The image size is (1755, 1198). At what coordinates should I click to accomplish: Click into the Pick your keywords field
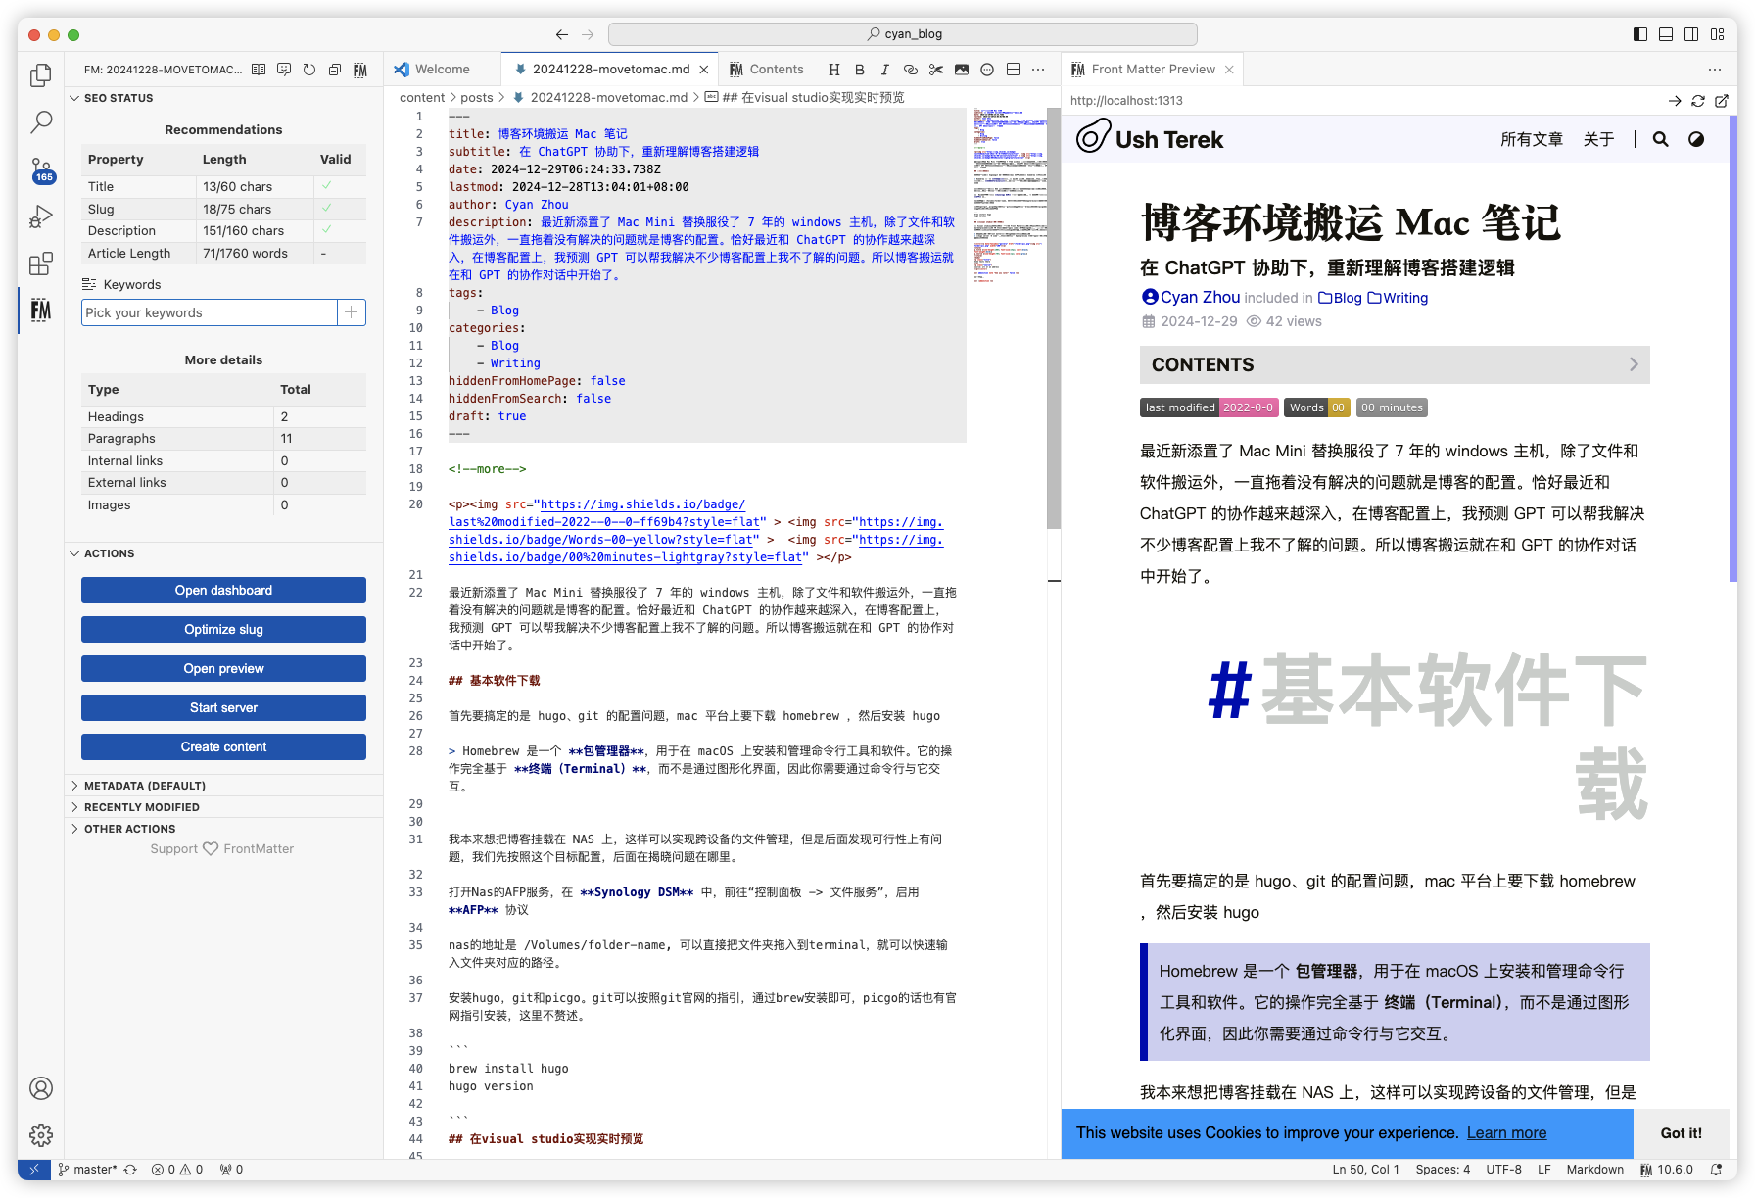coord(209,312)
